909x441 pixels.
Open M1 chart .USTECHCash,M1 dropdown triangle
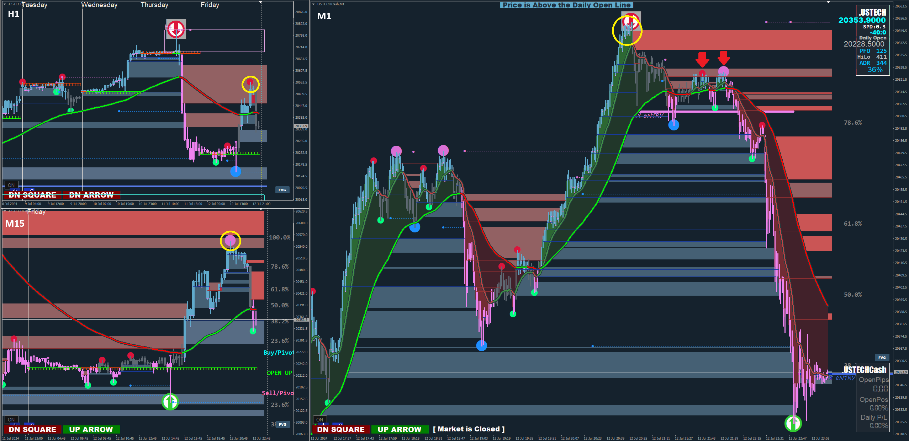[x=313, y=4]
